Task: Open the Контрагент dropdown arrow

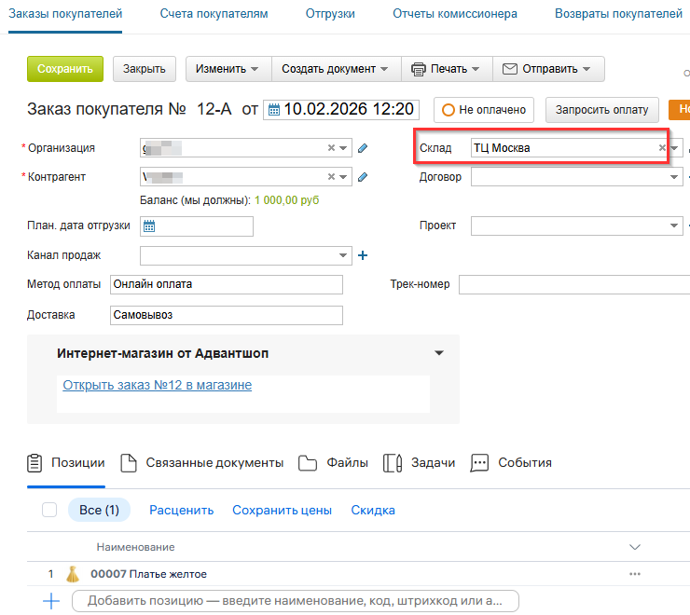Action: [x=343, y=176]
